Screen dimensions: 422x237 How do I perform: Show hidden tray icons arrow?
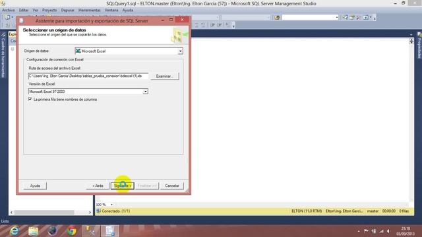359,231
